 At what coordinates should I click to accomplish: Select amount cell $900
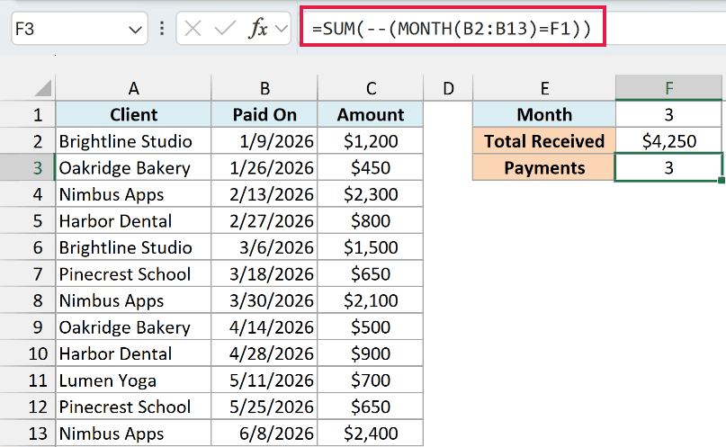coord(371,353)
